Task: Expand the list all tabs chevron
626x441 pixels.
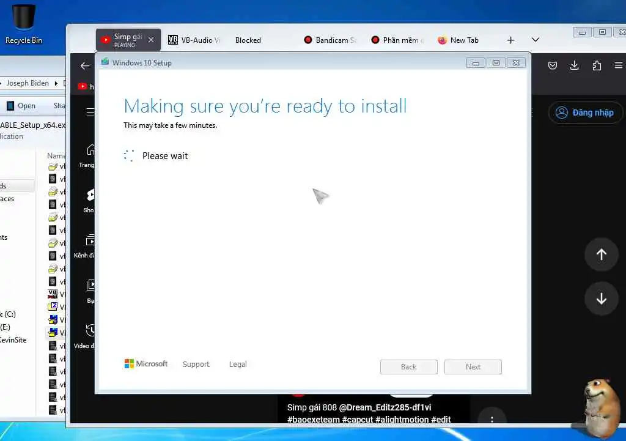Action: click(x=536, y=40)
